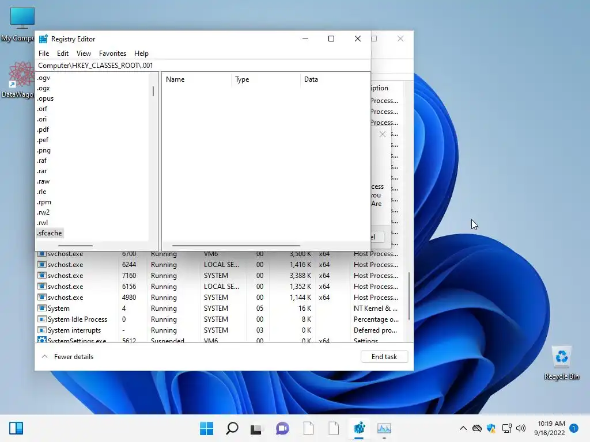Click the registry tree vertical scrollbar thumb
The width and height of the screenshot is (590, 442).
pyautogui.click(x=153, y=92)
